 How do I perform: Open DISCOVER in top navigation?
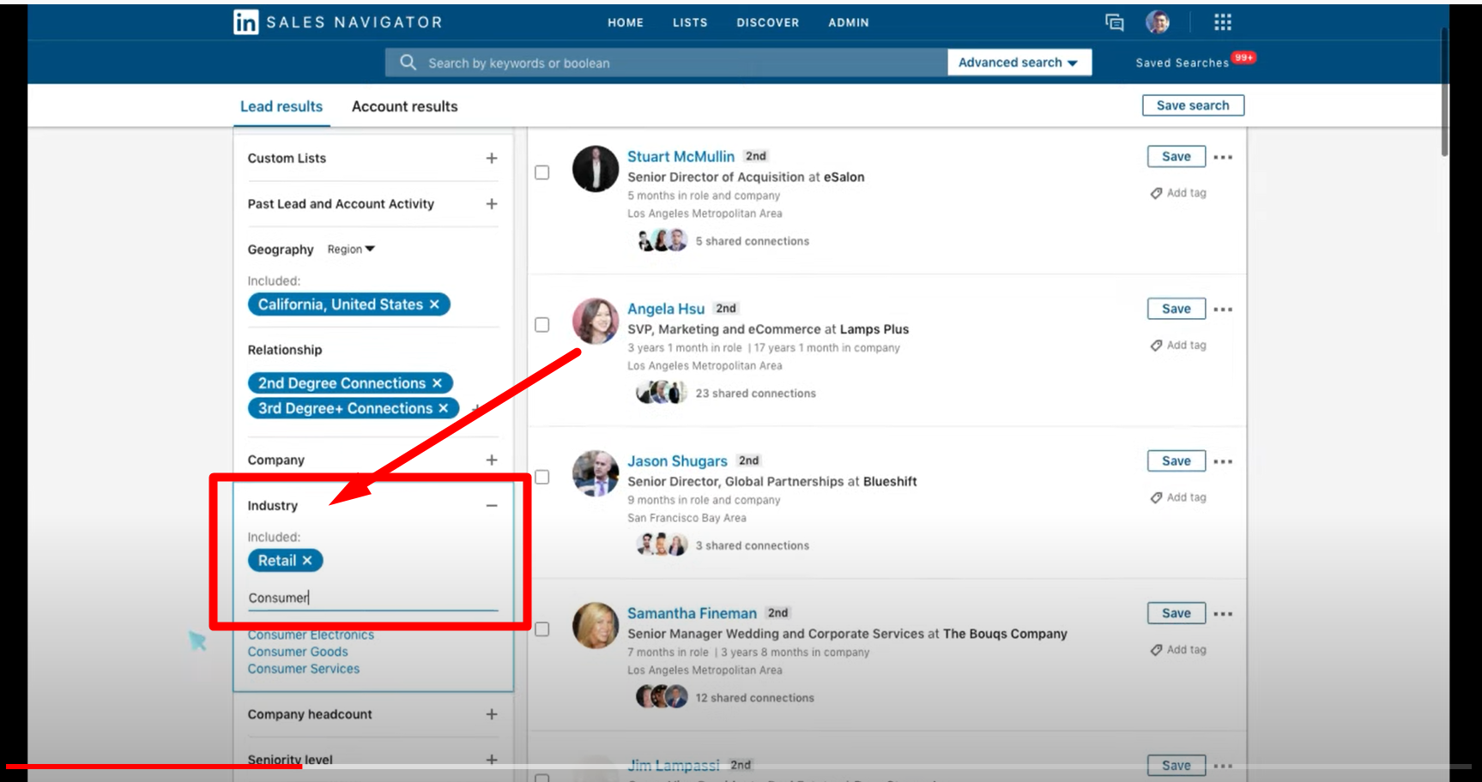pyautogui.click(x=767, y=23)
